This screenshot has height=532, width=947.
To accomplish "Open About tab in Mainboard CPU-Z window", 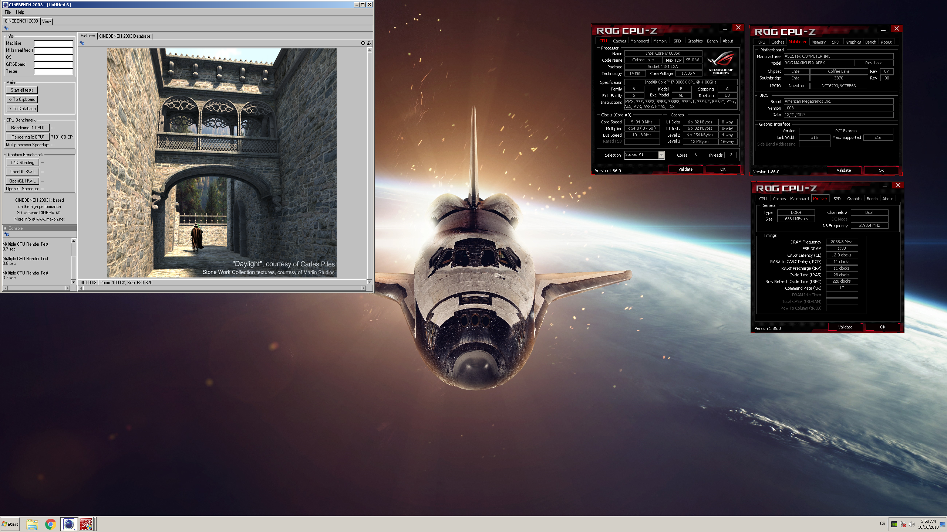I will point(886,42).
